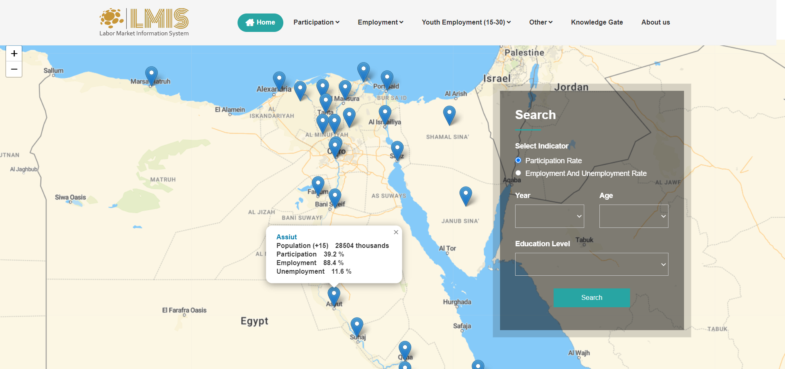The height and width of the screenshot is (369, 785).
Task: Click the Shamal Sina map pin
Action: coord(449,114)
